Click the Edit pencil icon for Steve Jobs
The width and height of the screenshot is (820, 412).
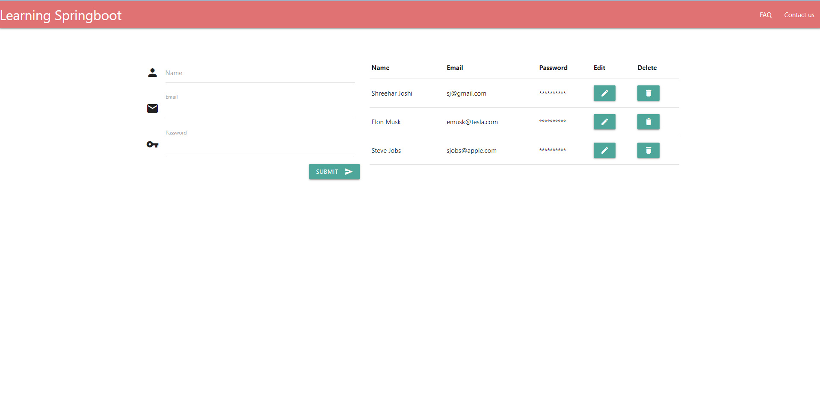pyautogui.click(x=604, y=150)
